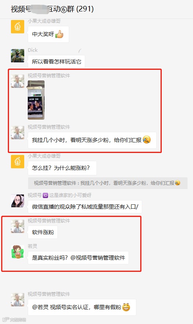Click the 怎么挂？为什么能涨粉？ message
Screen dimensions: 193x324
tap(62, 168)
